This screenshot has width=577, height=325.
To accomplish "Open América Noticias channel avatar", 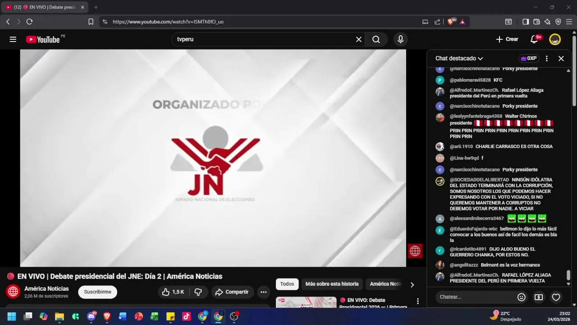I will 13,292.
